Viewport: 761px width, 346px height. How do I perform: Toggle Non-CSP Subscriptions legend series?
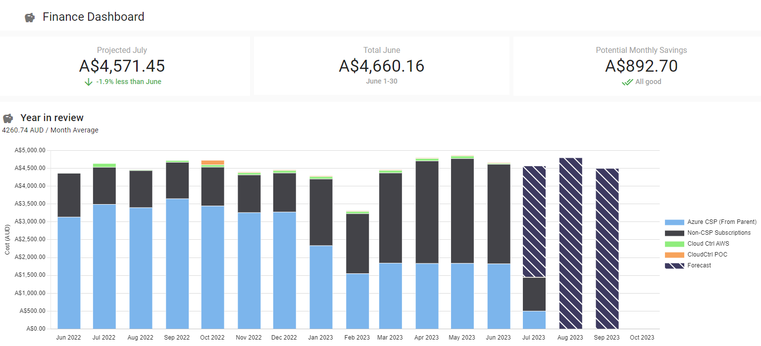click(x=718, y=233)
